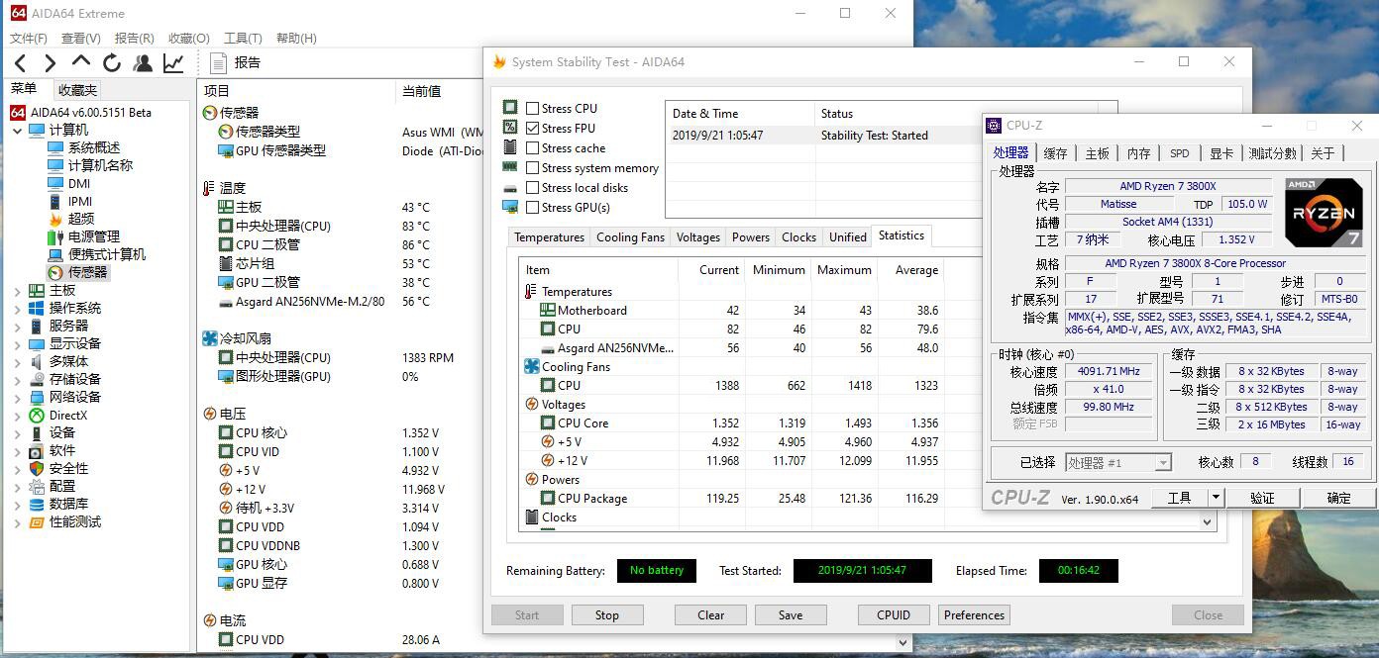Click the Save button

coord(791,615)
